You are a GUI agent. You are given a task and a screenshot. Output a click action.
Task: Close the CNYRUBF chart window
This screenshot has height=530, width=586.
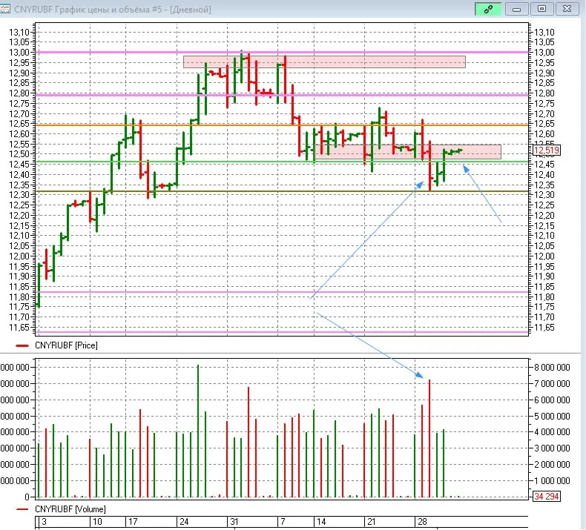pos(567,9)
